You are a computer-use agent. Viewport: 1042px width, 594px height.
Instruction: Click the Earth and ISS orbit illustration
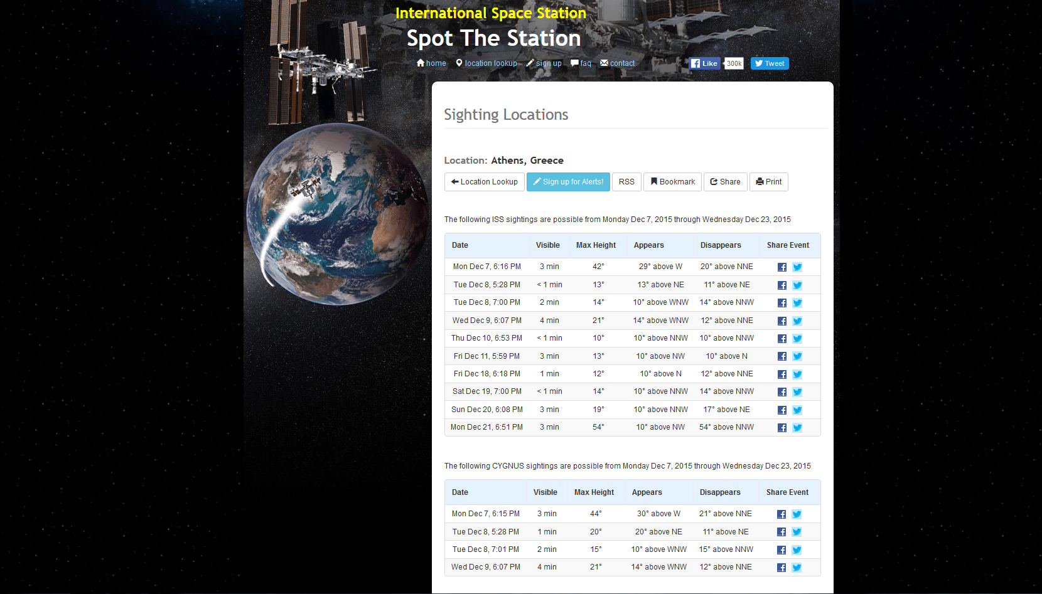pyautogui.click(x=337, y=213)
